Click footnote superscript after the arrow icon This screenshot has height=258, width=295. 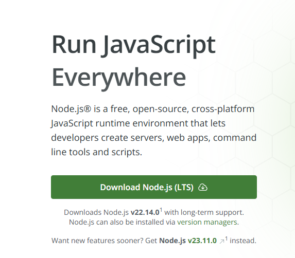(x=227, y=238)
